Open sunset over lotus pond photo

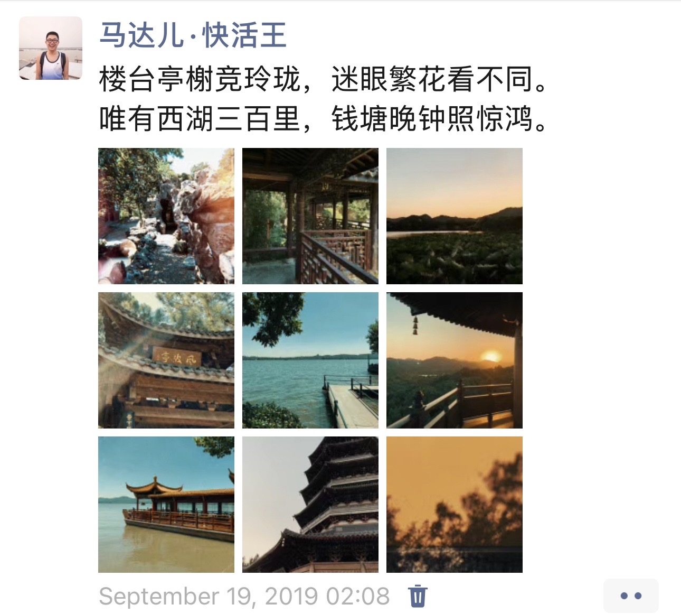(x=455, y=216)
